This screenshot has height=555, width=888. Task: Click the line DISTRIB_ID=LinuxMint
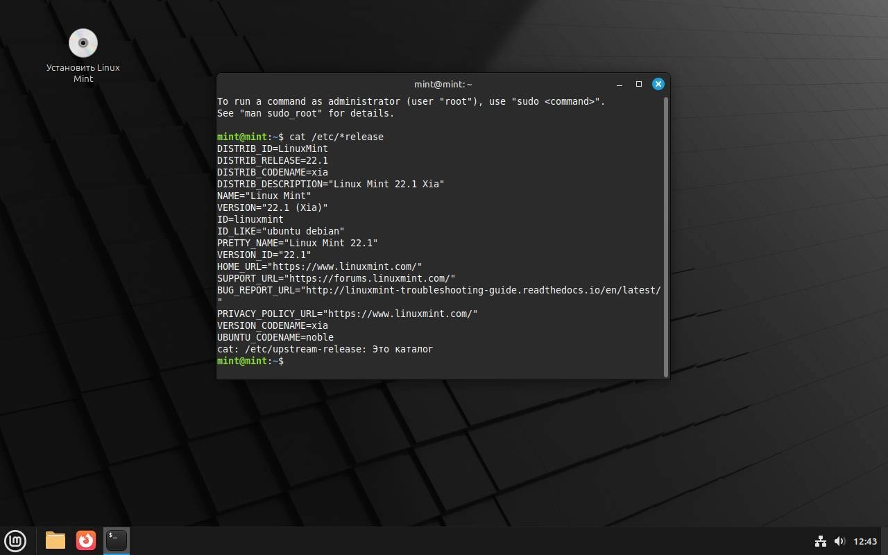273,148
